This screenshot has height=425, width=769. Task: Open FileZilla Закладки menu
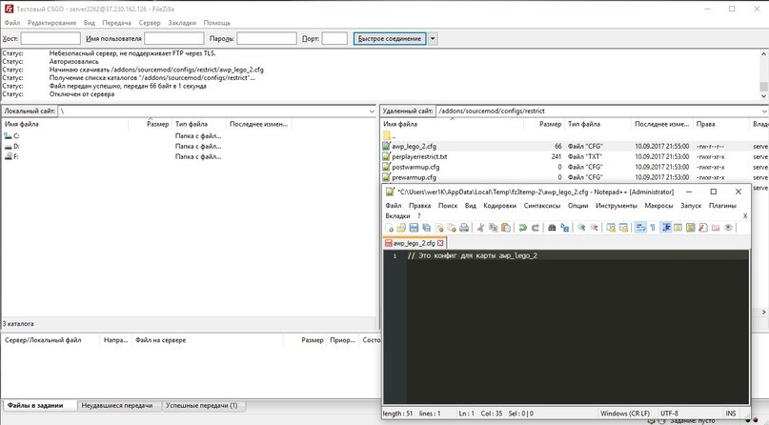tap(182, 23)
